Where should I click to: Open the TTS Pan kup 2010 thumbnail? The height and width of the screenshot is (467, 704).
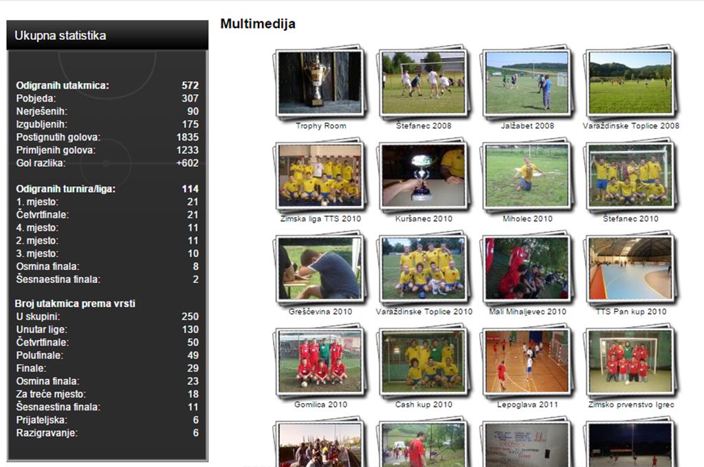pos(630,268)
